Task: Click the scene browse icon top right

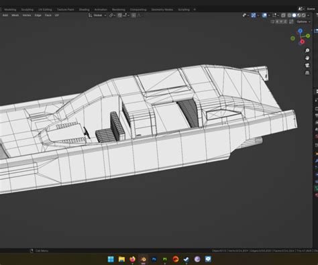Action: tap(301, 9)
